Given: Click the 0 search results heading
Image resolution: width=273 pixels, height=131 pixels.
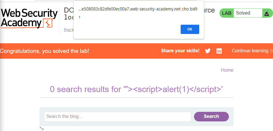Looking at the screenshot, I should click(x=136, y=89).
